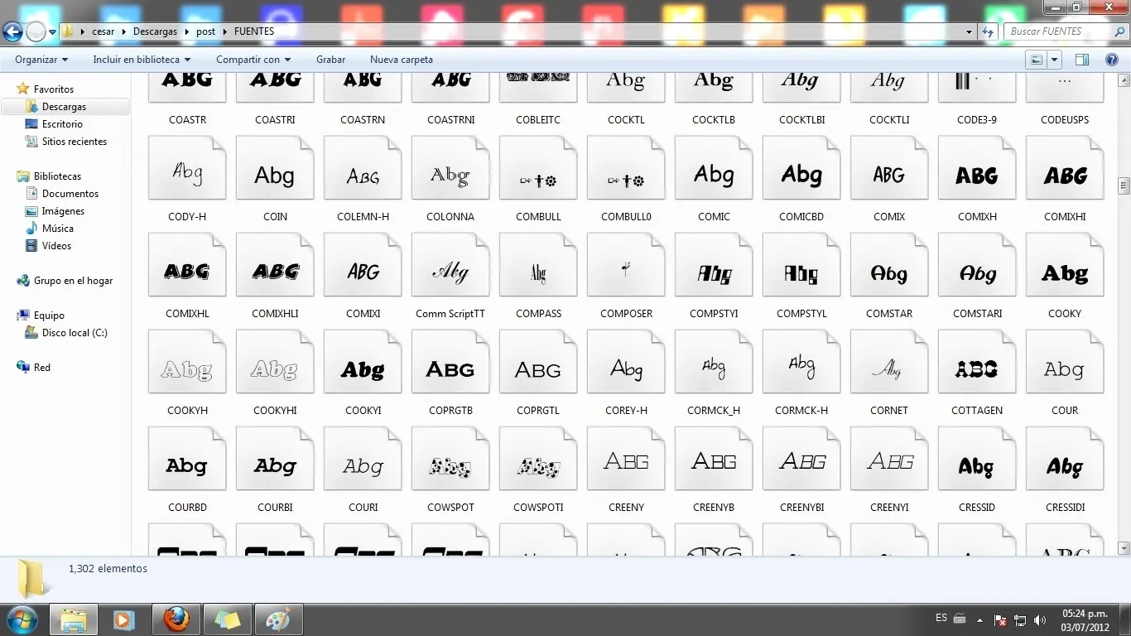This screenshot has width=1131, height=636.
Task: Select Favoritos in the navigation pane
Action: 54,89
